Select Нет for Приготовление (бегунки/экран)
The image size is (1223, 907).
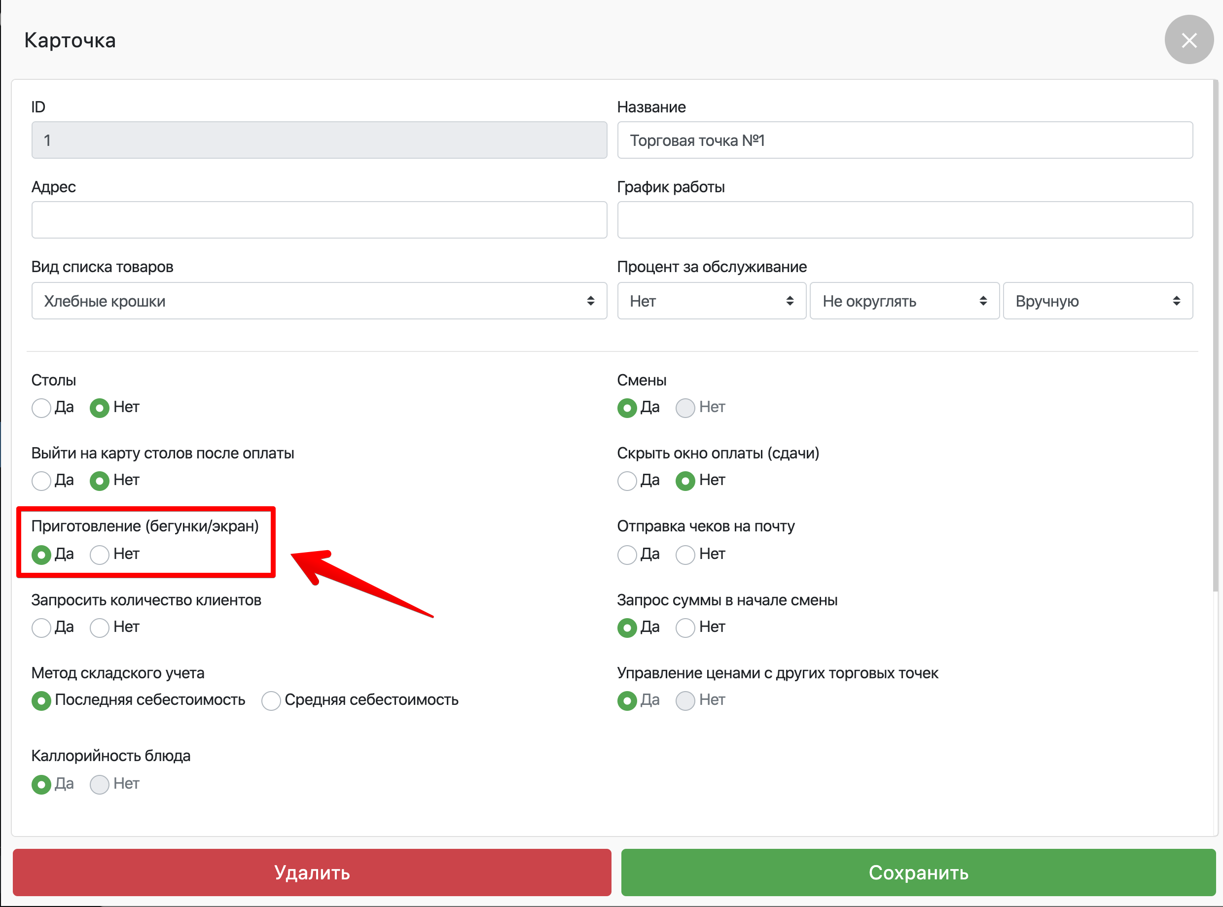(100, 555)
